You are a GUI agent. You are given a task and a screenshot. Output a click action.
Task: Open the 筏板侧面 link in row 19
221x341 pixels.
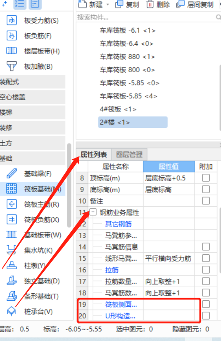[121, 305]
